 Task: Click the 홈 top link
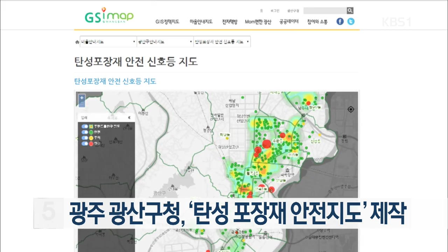261,11
